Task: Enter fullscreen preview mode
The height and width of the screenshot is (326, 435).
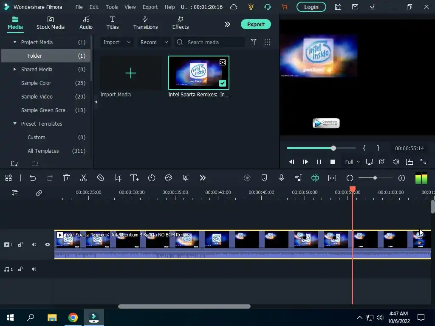Action: coord(423,162)
